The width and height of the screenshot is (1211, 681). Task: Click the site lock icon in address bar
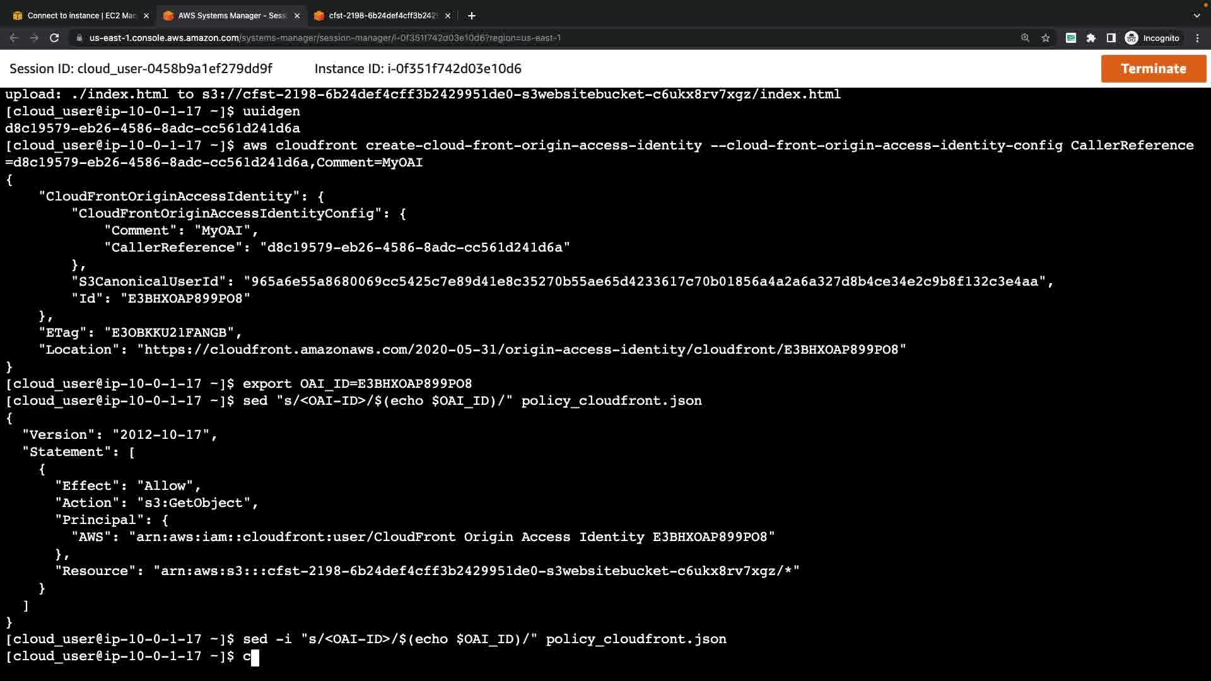(x=79, y=38)
